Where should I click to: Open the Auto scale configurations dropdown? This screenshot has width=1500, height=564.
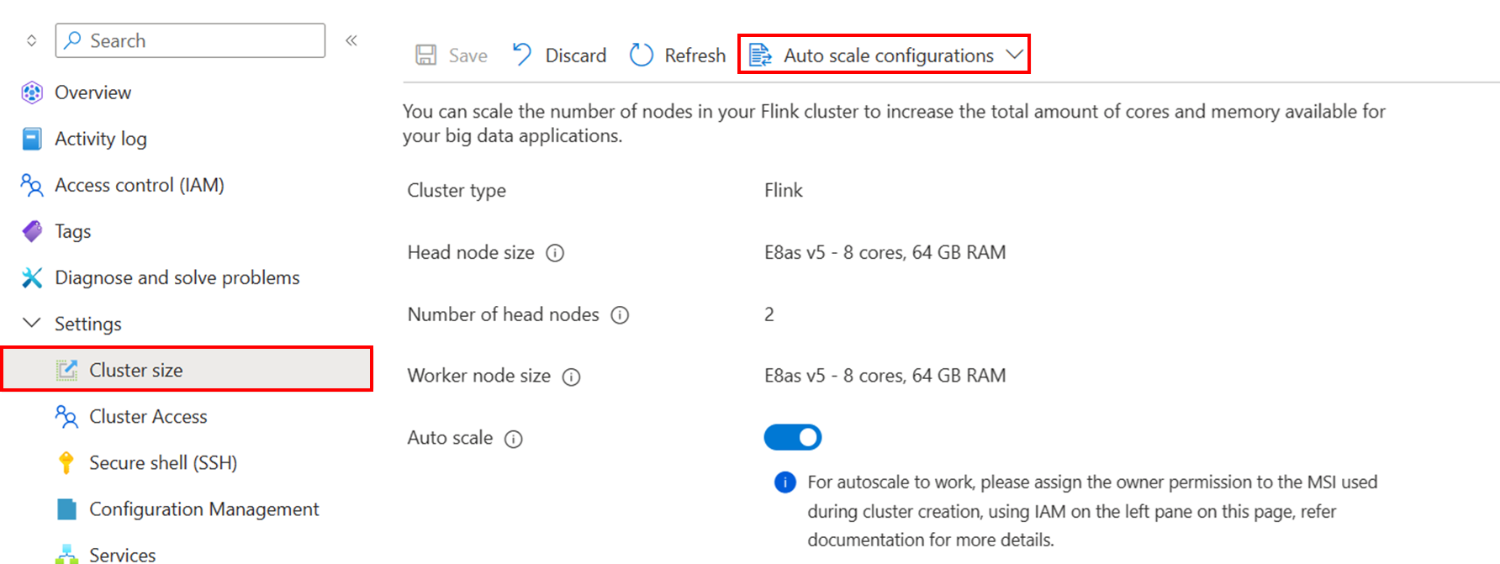click(884, 55)
